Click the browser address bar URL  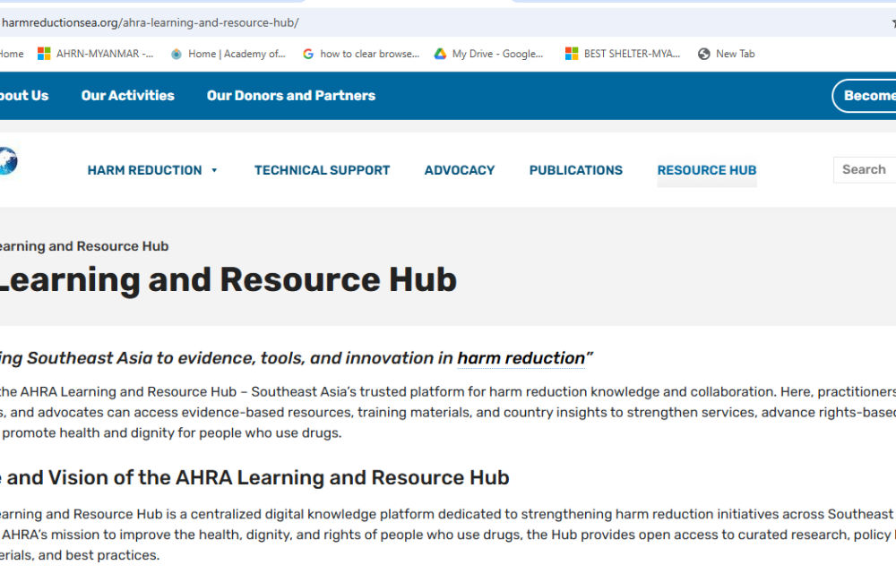151,22
